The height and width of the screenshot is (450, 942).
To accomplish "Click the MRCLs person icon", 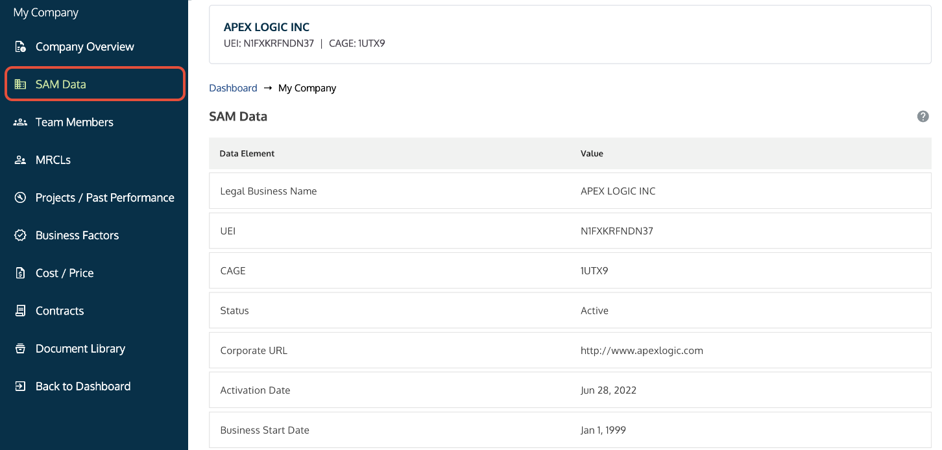I will [x=20, y=160].
